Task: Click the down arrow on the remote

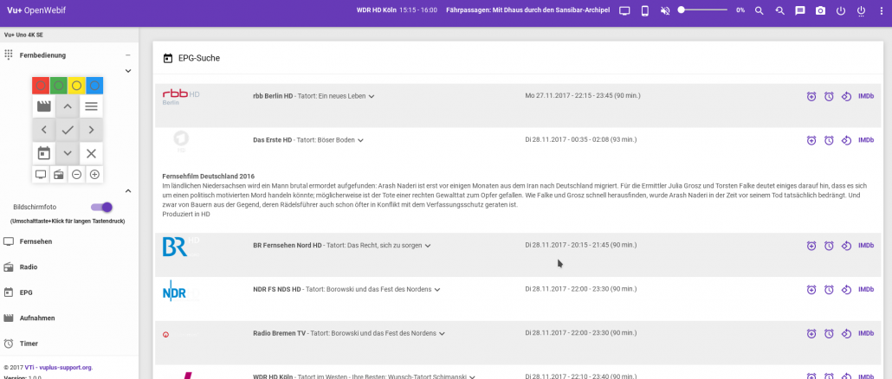Action: pyautogui.click(x=68, y=153)
